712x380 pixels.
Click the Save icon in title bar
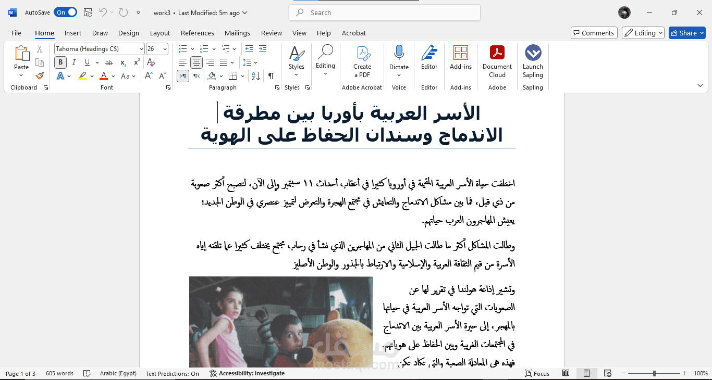88,12
